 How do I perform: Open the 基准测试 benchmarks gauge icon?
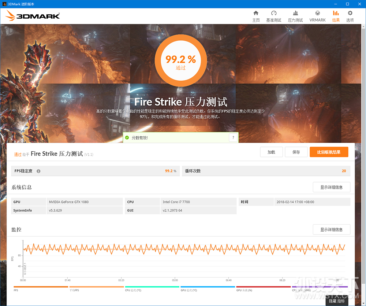click(274, 13)
